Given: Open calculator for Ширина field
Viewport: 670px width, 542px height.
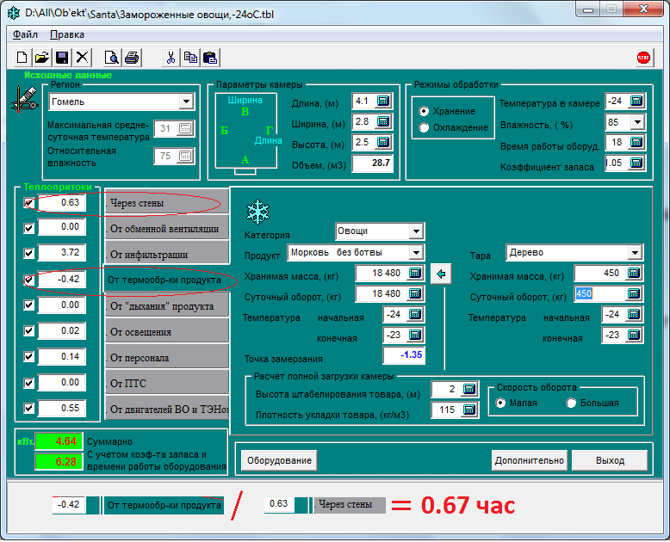Looking at the screenshot, I should [383, 121].
